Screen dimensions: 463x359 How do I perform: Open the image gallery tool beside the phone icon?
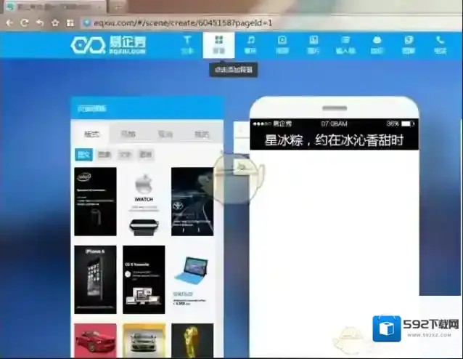click(409, 44)
